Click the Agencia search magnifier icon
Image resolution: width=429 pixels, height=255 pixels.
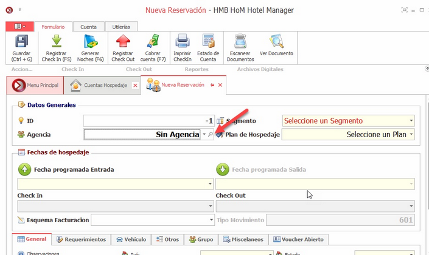211,134
